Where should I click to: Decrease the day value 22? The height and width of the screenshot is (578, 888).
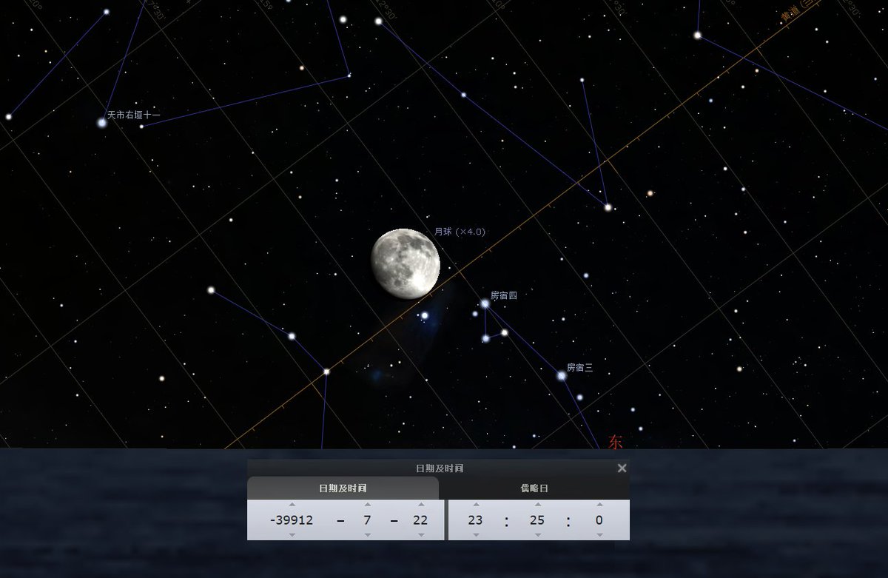420,535
